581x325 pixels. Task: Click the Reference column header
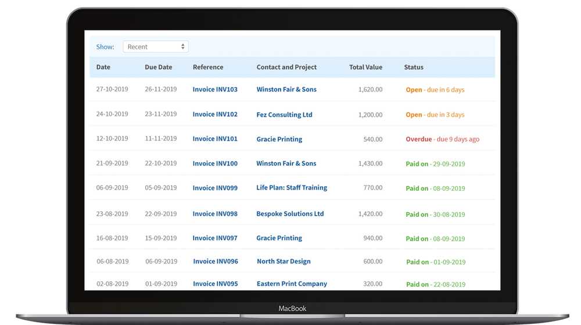(208, 67)
